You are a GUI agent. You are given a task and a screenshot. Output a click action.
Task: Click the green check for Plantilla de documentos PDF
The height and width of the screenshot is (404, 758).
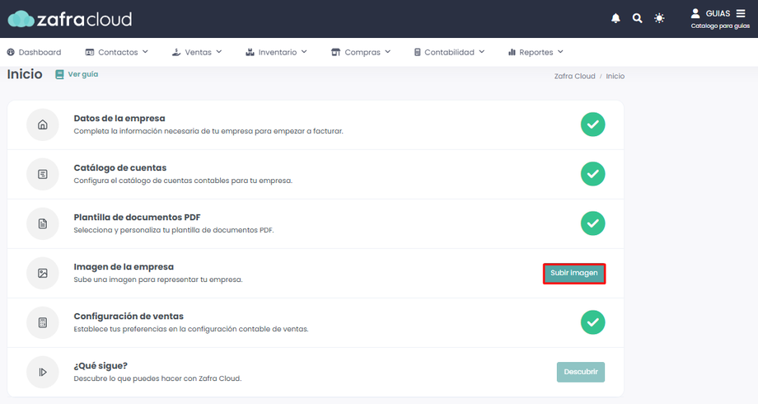click(592, 223)
